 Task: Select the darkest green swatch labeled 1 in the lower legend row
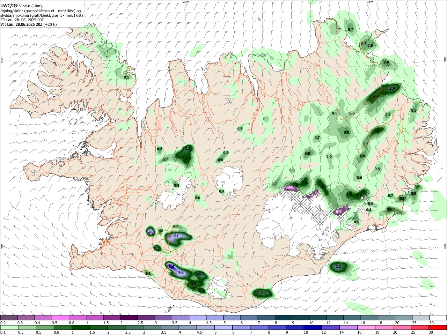(80, 328)
